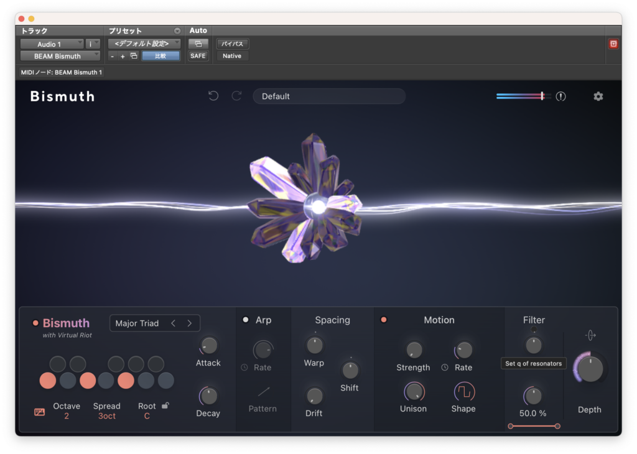
Task: Toggle the F sharp black key
Action: (116, 364)
